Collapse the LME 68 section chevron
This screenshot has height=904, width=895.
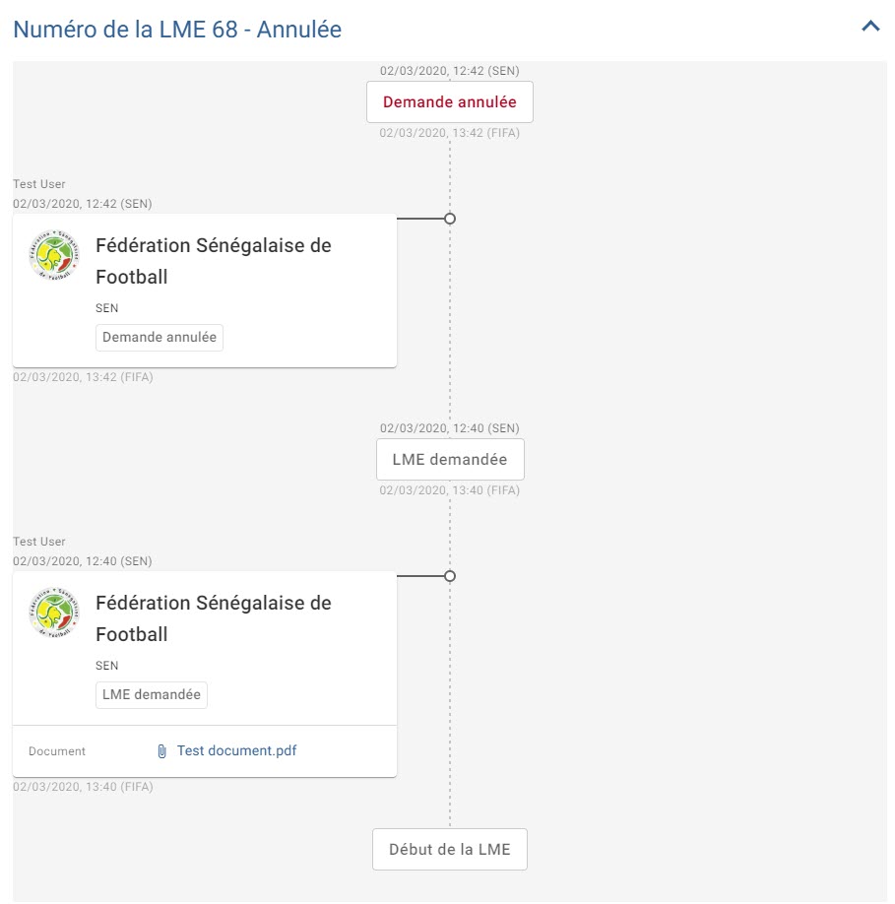[870, 27]
